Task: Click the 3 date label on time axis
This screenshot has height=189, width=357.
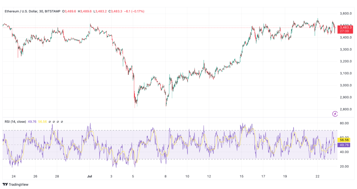Action: (111, 176)
